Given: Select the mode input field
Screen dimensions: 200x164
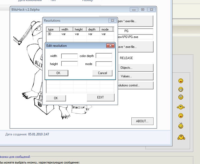Looking at the screenshot, I should 104,64.
